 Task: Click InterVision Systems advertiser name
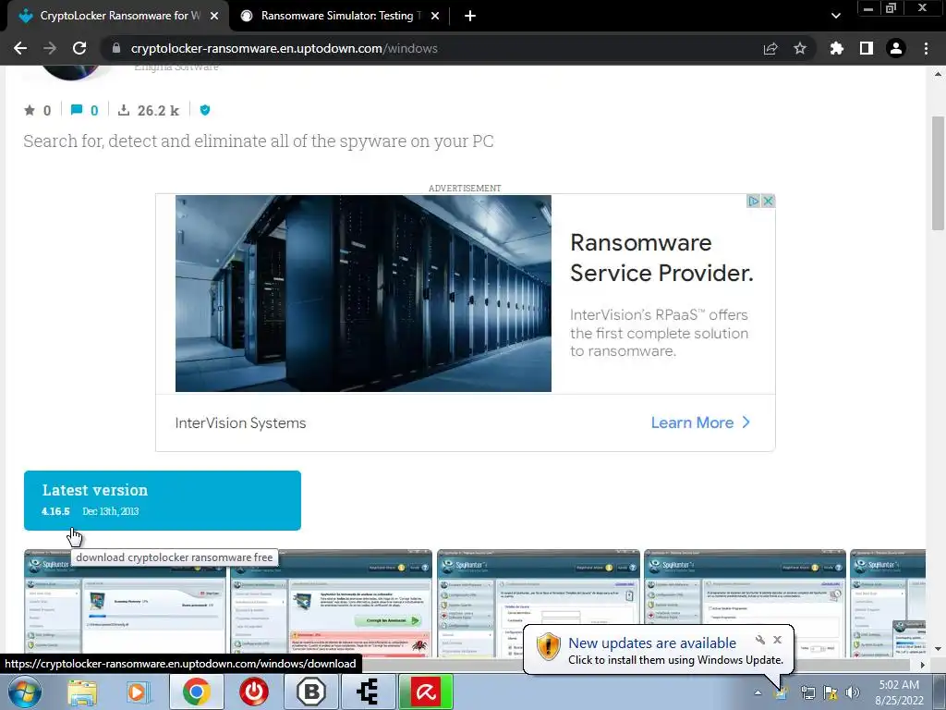point(240,423)
